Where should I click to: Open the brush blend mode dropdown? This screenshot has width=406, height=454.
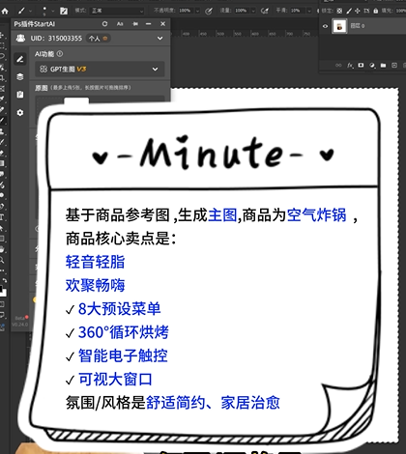click(x=117, y=11)
